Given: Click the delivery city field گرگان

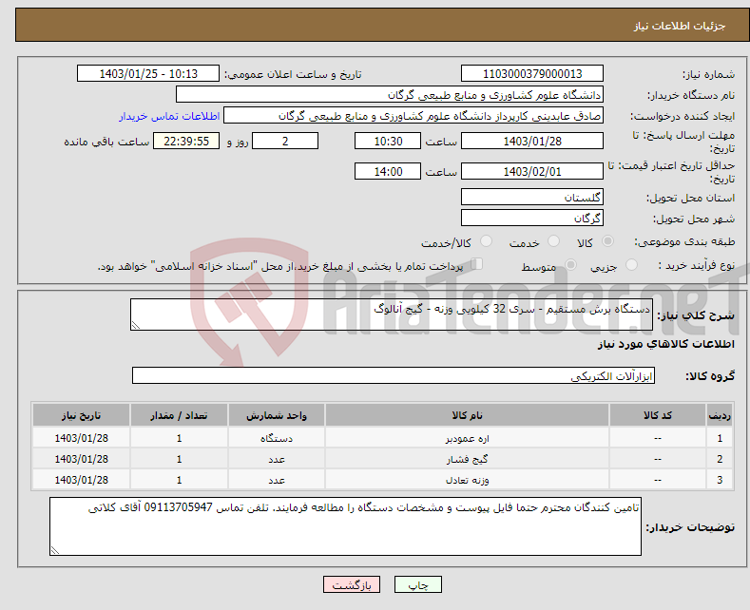Looking at the screenshot, I should [532, 218].
